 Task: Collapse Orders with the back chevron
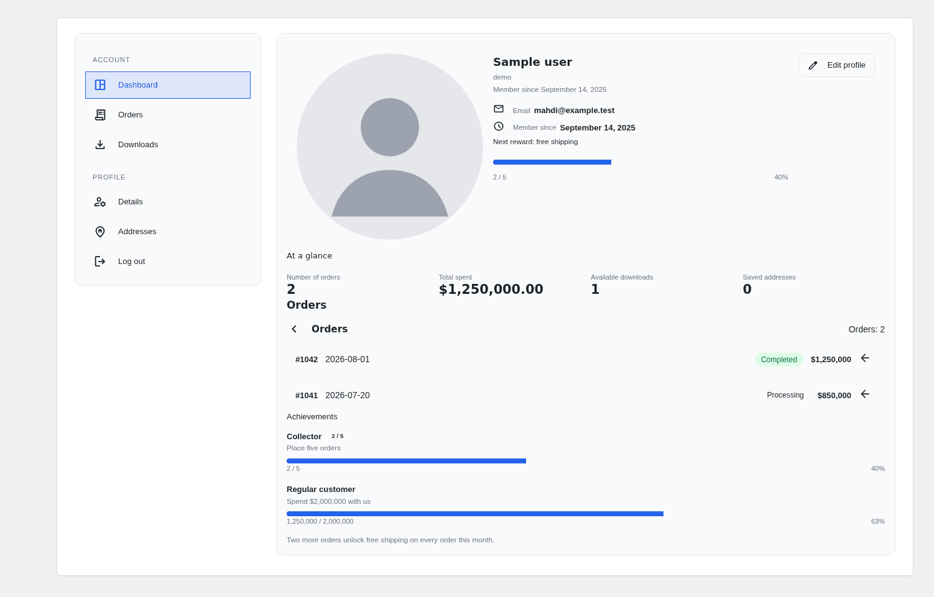click(x=294, y=329)
